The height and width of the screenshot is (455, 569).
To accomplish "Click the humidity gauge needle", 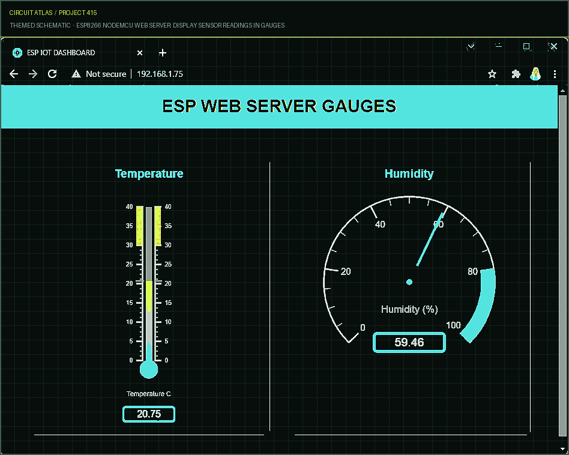I will pyautogui.click(x=430, y=239).
